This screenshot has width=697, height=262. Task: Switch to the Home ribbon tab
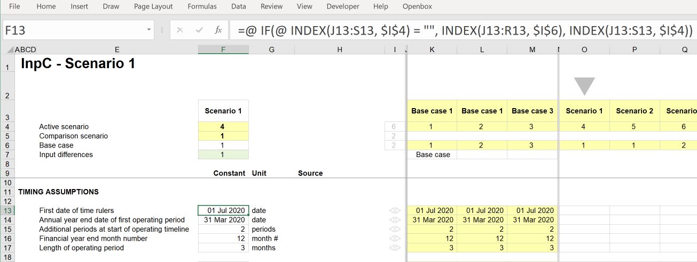pos(46,6)
